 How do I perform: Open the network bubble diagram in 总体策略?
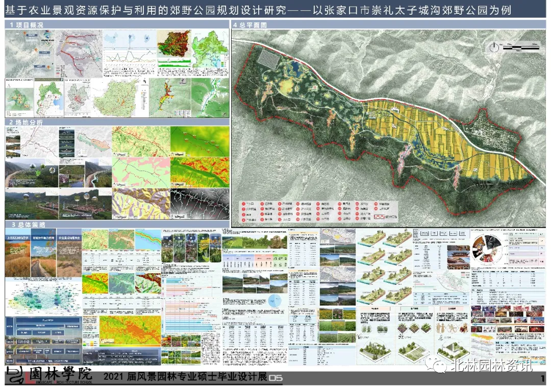[x=42, y=298]
